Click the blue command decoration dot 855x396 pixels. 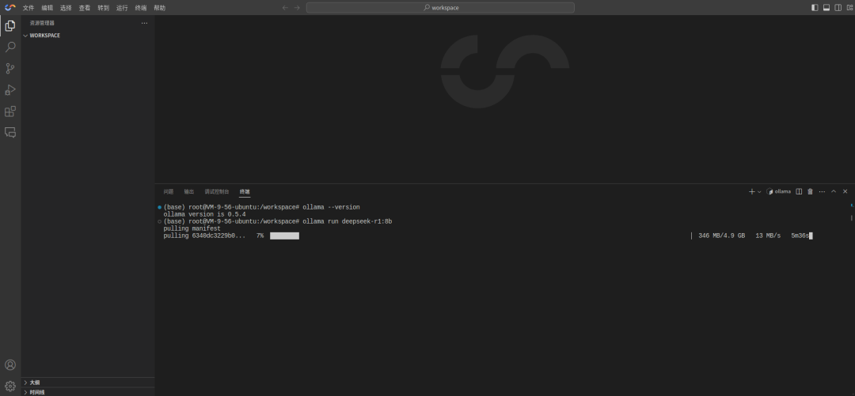tap(159, 208)
